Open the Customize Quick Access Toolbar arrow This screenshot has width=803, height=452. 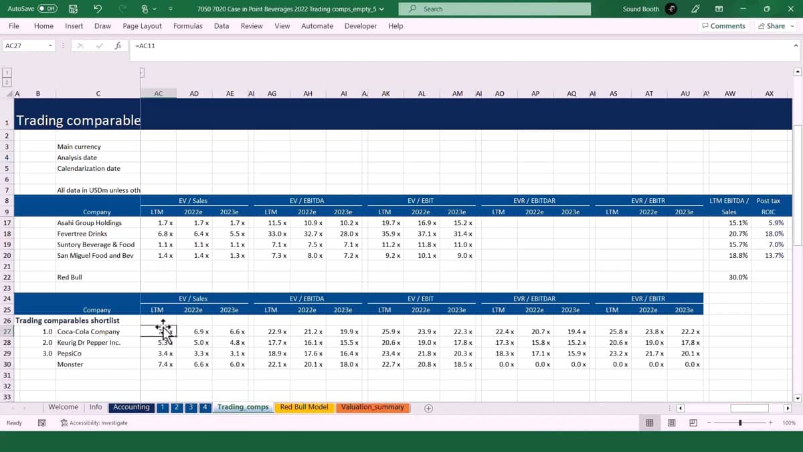tap(171, 9)
